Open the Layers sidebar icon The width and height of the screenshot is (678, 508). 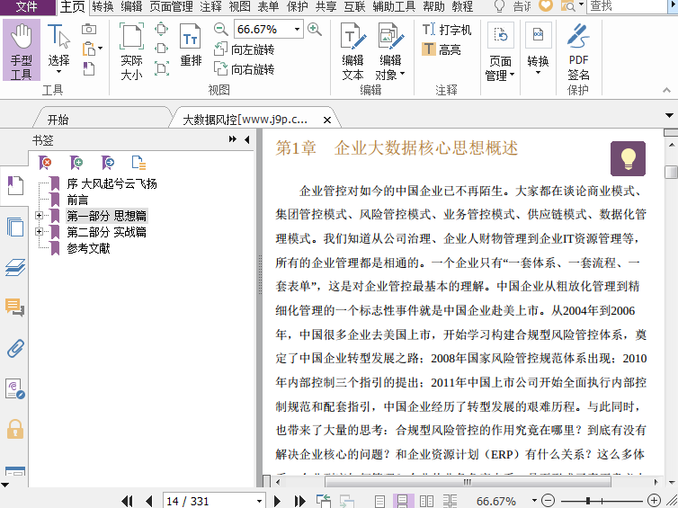[x=15, y=267]
